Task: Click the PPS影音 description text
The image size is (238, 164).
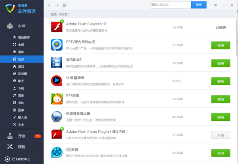Action: click(x=95, y=102)
